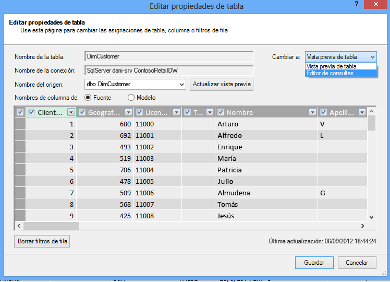
Task: Click the vertical scrollbar up arrow
Action: pyautogui.click(x=371, y=111)
